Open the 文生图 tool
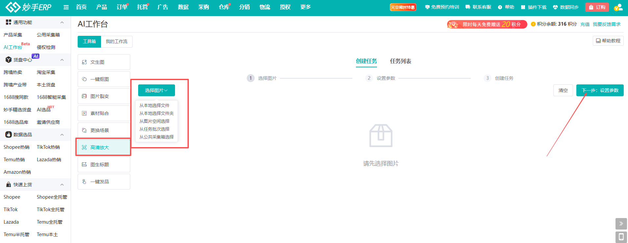The image size is (628, 243). point(104,62)
